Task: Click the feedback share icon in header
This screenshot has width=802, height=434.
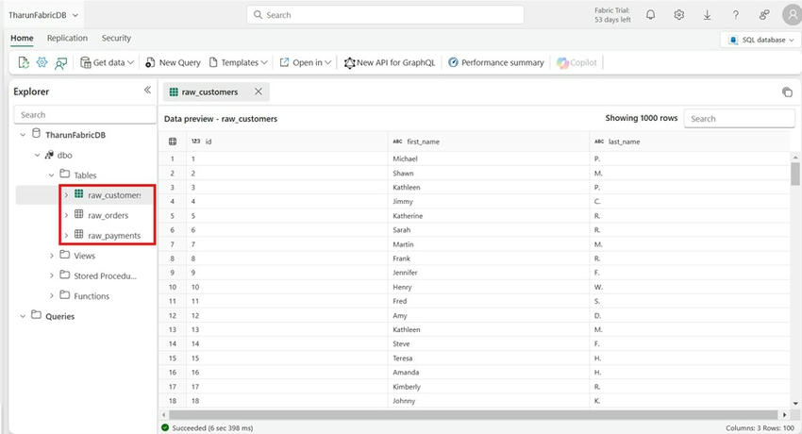Action: click(764, 15)
